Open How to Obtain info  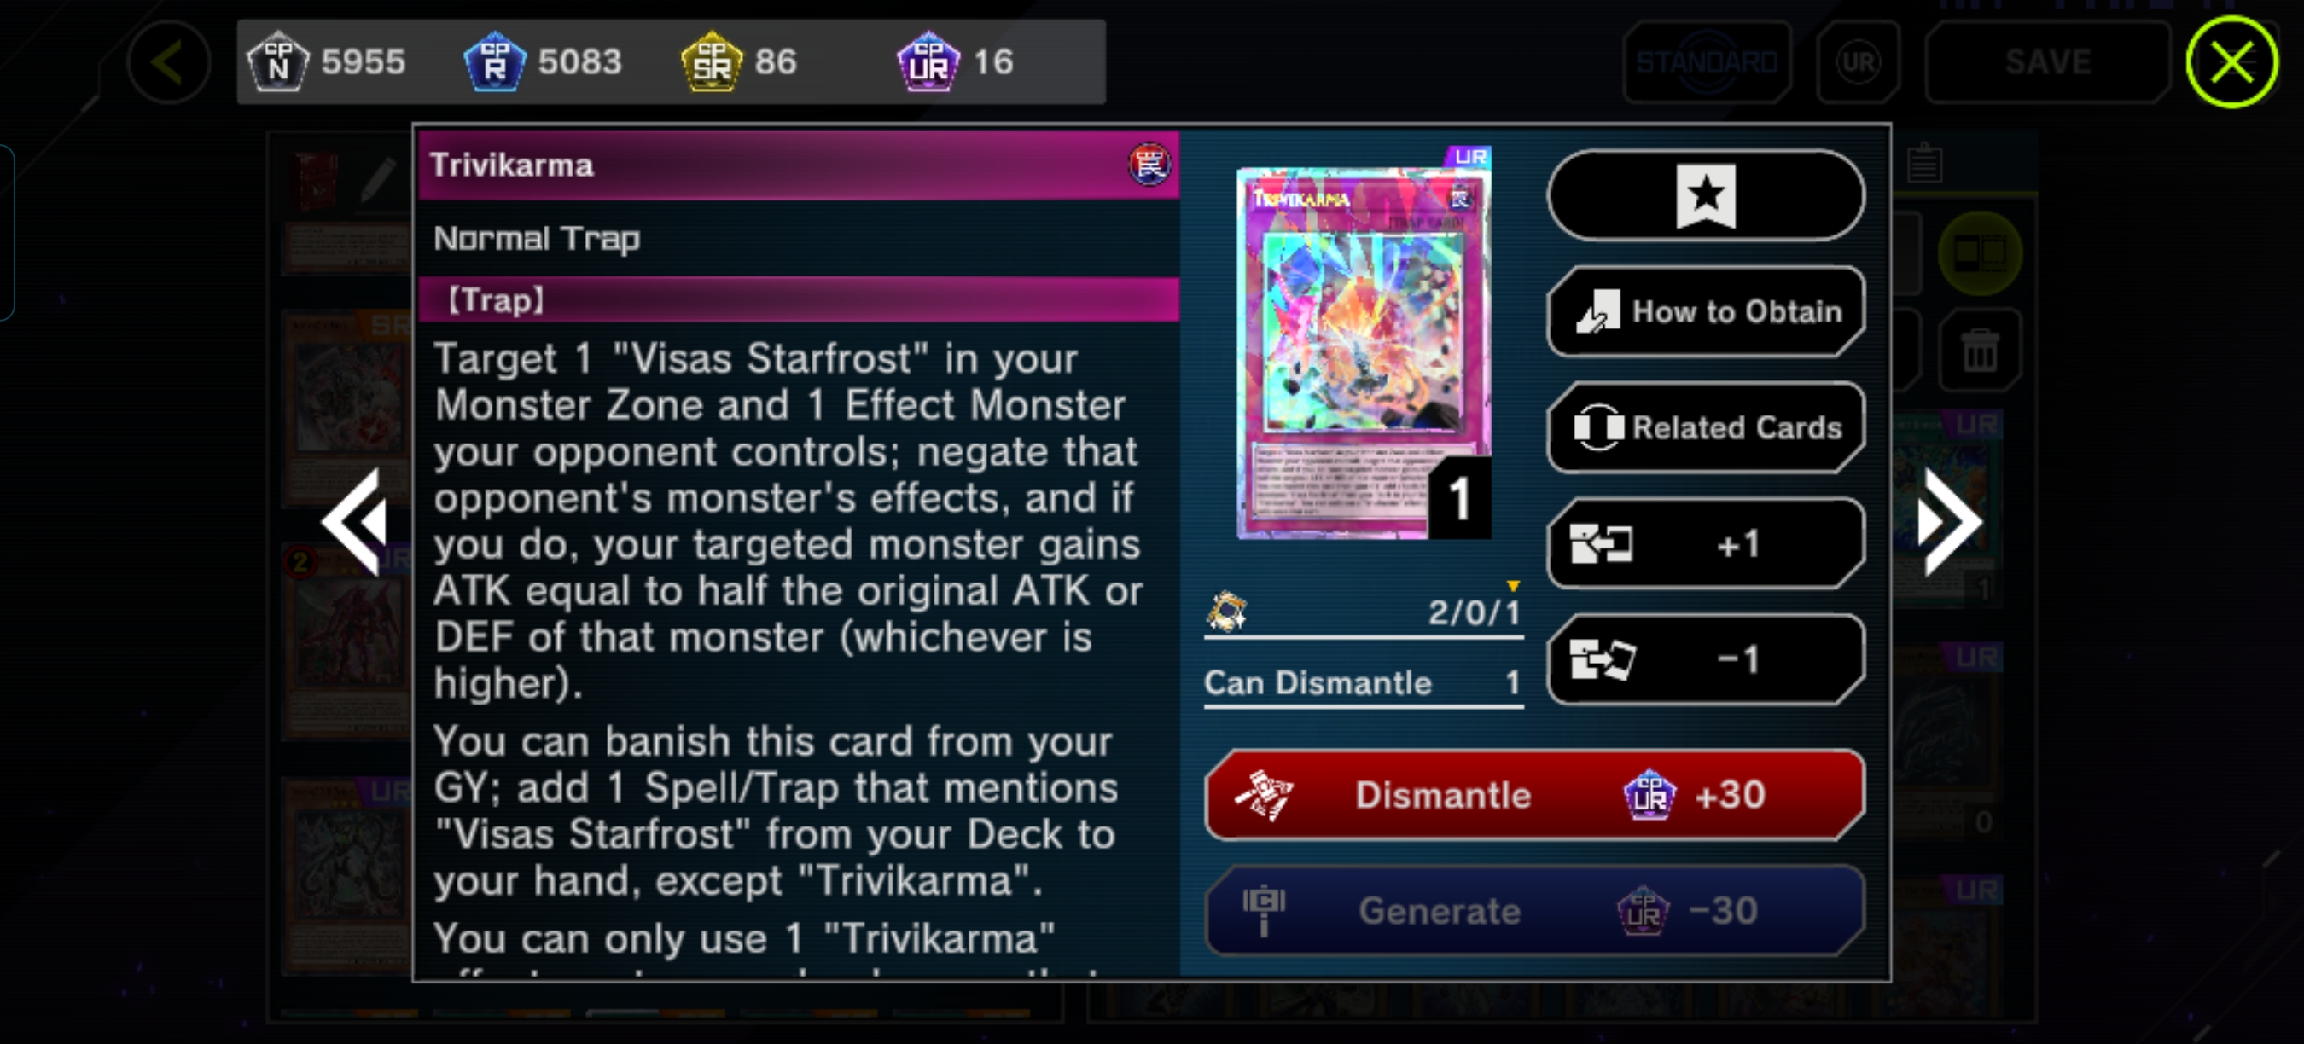click(x=1706, y=311)
